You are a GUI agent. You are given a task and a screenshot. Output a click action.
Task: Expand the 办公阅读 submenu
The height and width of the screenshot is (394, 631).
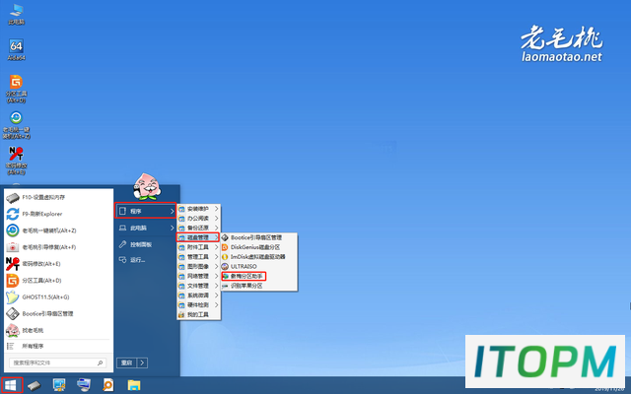click(199, 219)
